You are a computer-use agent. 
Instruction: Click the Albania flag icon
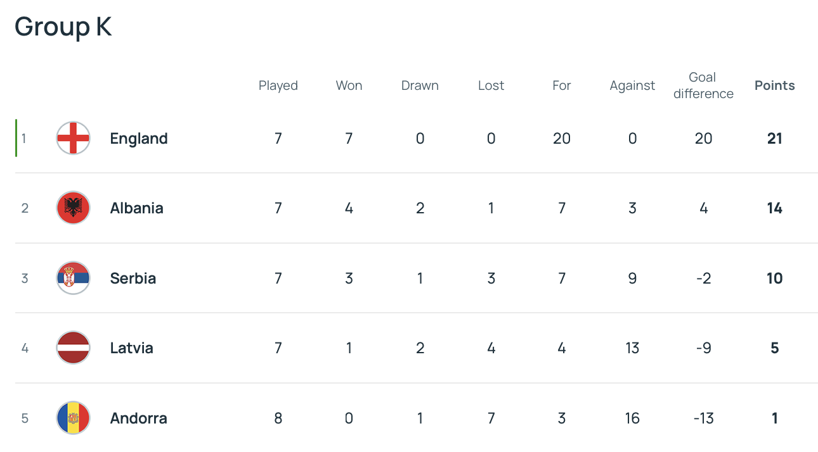[x=73, y=208]
